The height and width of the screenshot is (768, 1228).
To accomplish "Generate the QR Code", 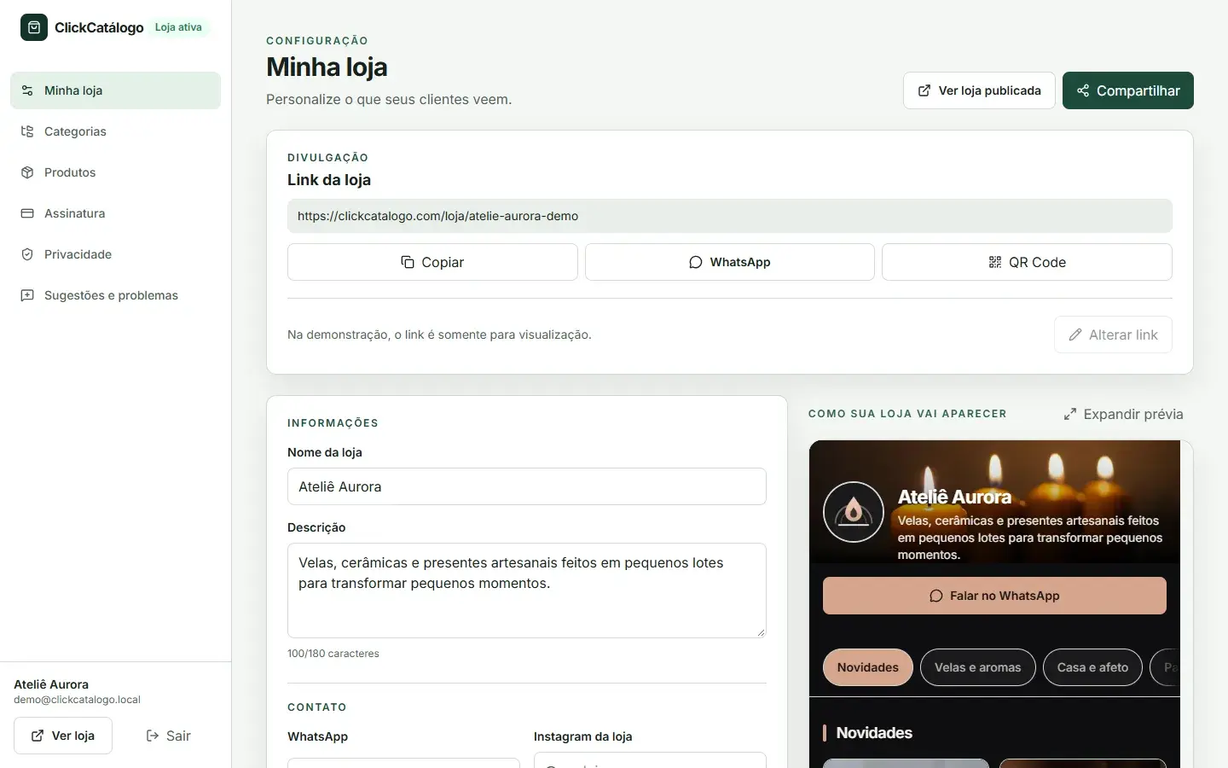I will pyautogui.click(x=1027, y=262).
